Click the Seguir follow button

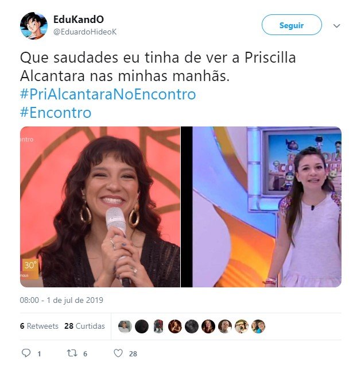click(x=292, y=25)
